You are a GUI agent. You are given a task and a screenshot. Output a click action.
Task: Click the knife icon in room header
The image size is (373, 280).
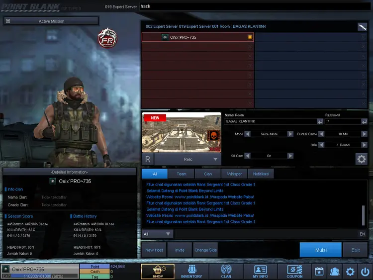(x=362, y=27)
